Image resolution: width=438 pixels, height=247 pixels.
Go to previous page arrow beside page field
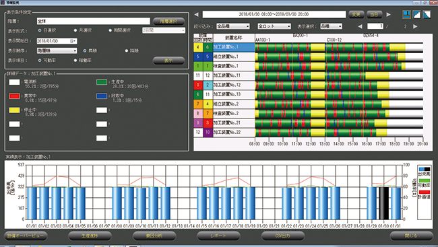[360, 26]
